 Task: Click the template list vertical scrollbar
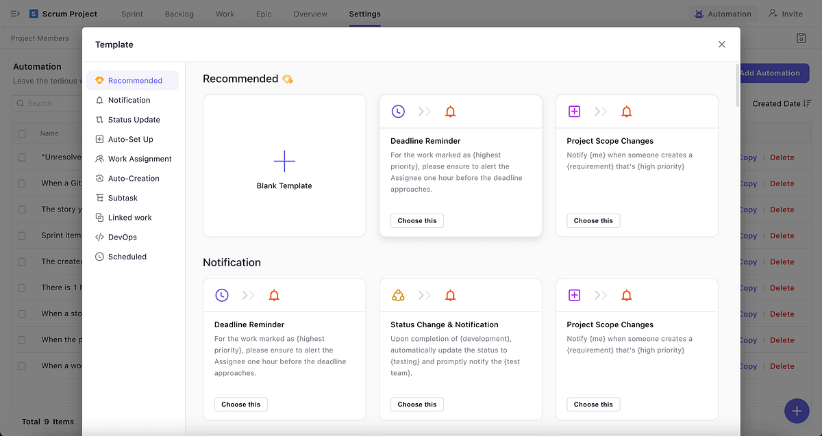737,86
